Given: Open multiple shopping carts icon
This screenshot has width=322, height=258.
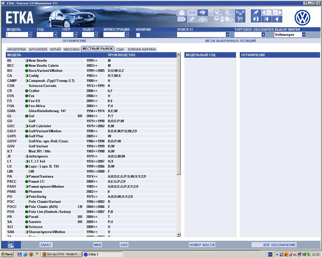Looking at the screenshot, I should 240,13.
